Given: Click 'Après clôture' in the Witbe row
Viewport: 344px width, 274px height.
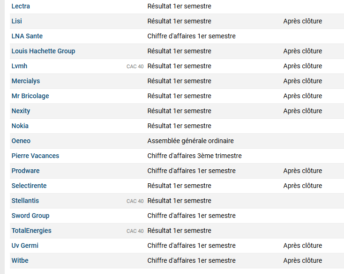Looking at the screenshot, I should click(x=303, y=260).
